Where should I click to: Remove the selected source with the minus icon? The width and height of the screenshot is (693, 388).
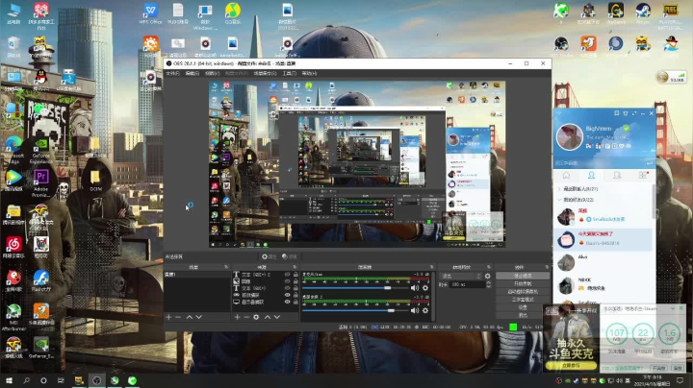point(246,317)
